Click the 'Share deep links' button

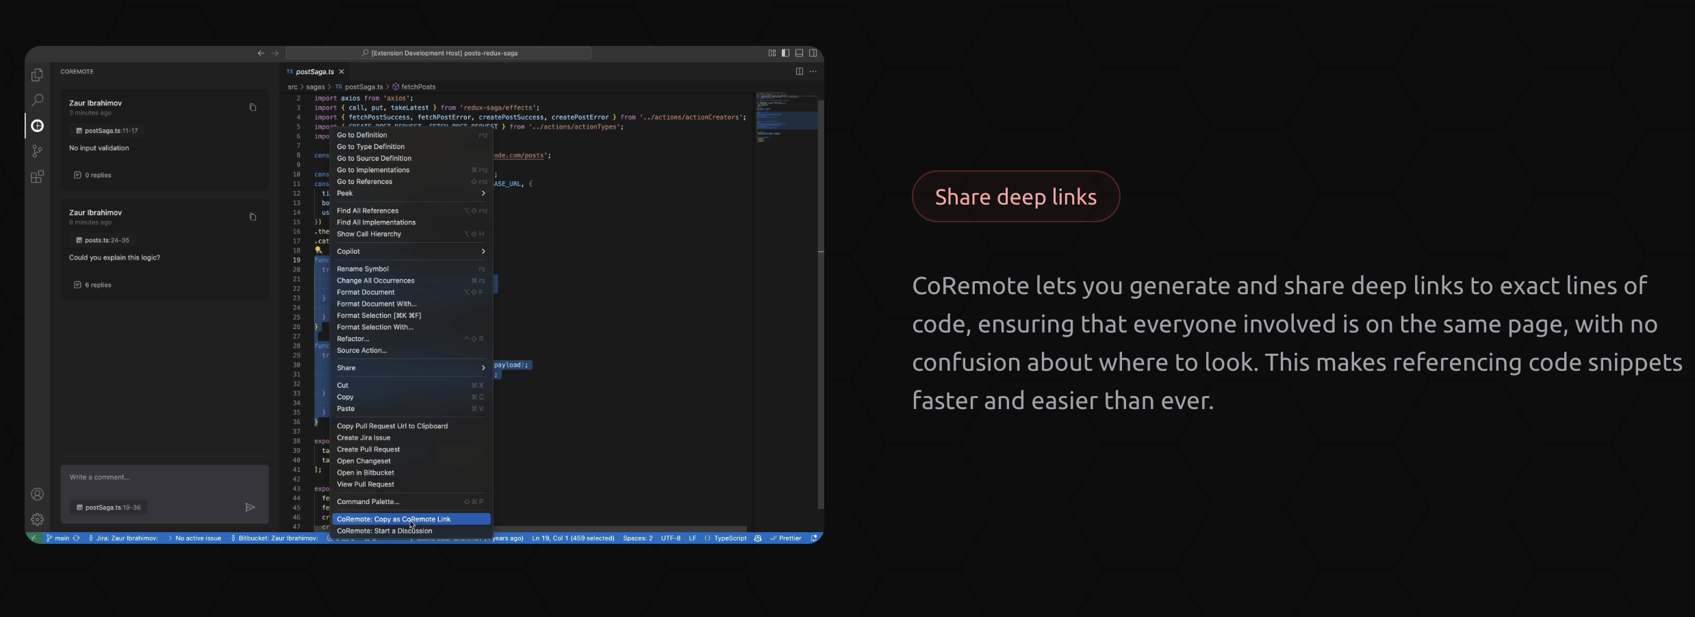pyautogui.click(x=1016, y=196)
